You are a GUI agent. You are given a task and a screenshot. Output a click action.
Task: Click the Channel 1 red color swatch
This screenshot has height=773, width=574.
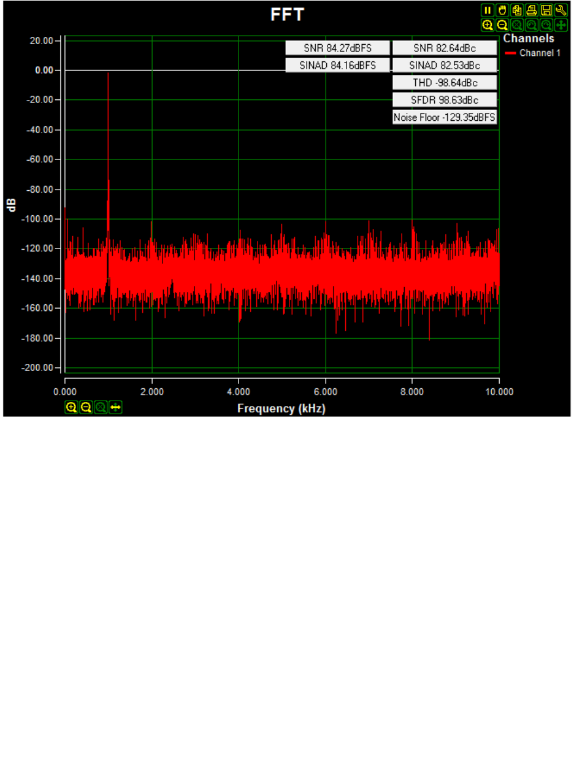point(510,53)
